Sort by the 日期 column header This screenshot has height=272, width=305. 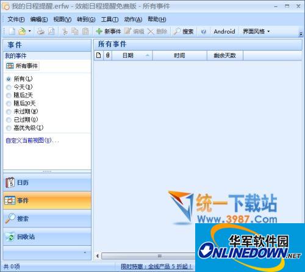(132, 55)
